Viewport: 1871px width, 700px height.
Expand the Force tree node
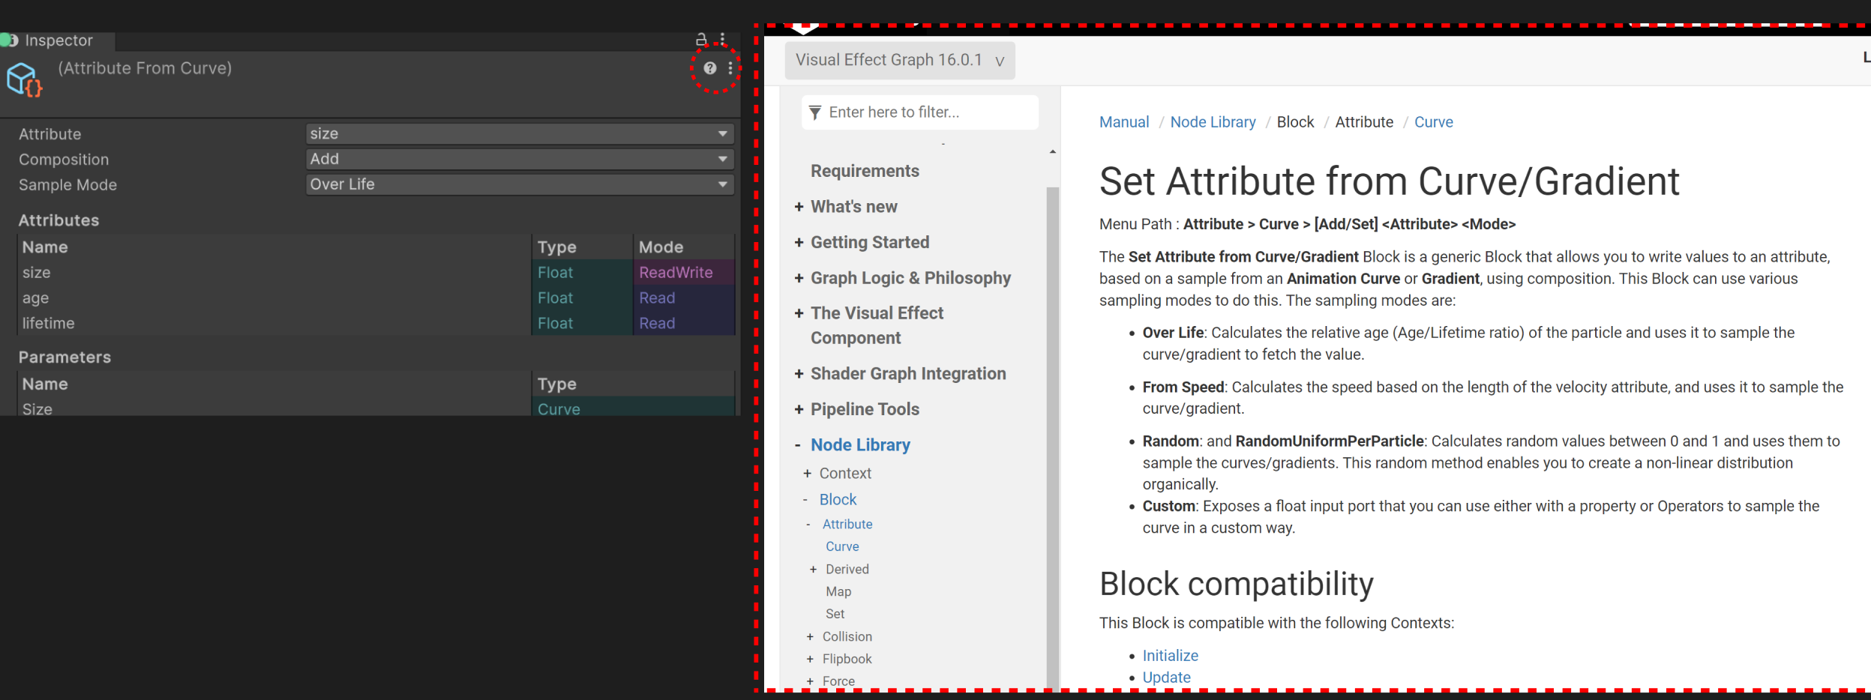pyautogui.click(x=810, y=681)
